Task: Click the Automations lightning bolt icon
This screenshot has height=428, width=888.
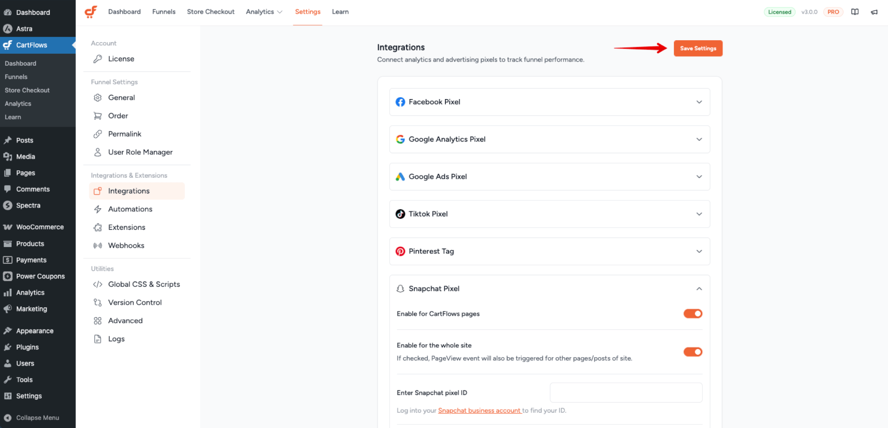Action: click(x=98, y=209)
